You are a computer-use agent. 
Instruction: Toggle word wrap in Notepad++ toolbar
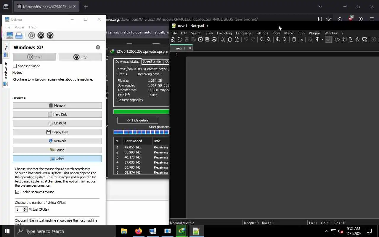point(310,39)
